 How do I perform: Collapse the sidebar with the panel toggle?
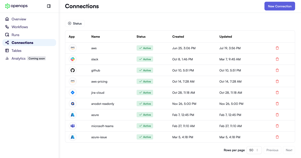[49, 6]
